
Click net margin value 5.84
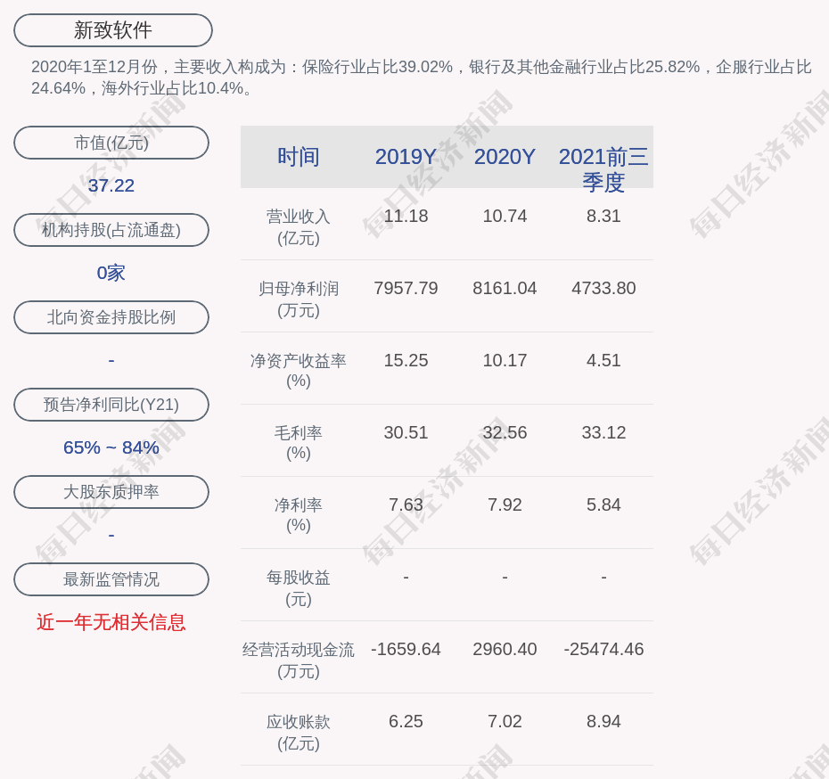click(x=603, y=504)
